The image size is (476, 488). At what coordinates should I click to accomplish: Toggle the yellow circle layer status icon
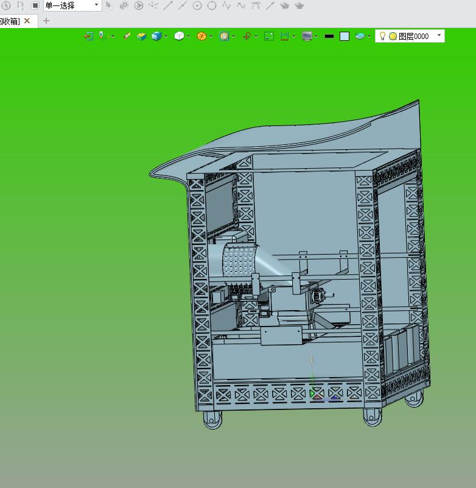pyautogui.click(x=393, y=37)
